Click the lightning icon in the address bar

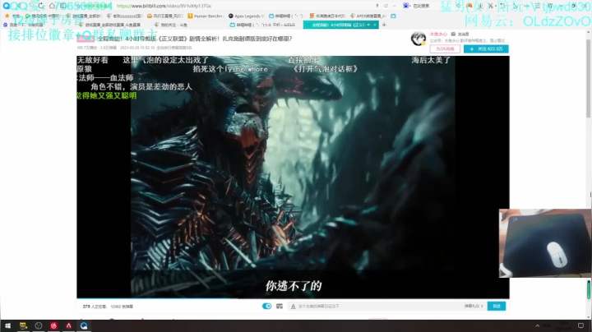[x=377, y=6]
